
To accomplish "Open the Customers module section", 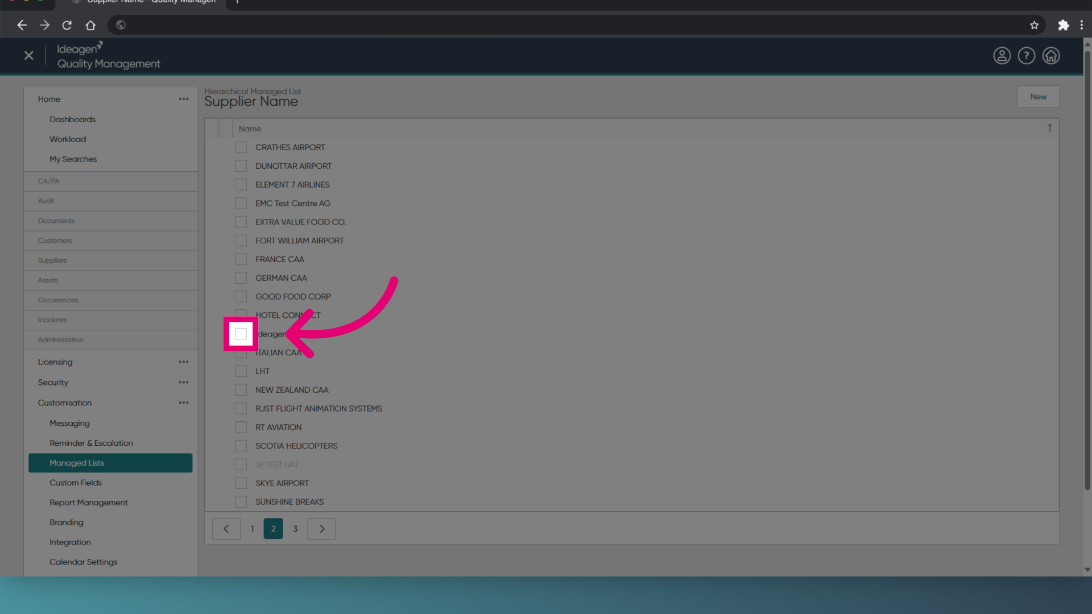I will coord(111,241).
